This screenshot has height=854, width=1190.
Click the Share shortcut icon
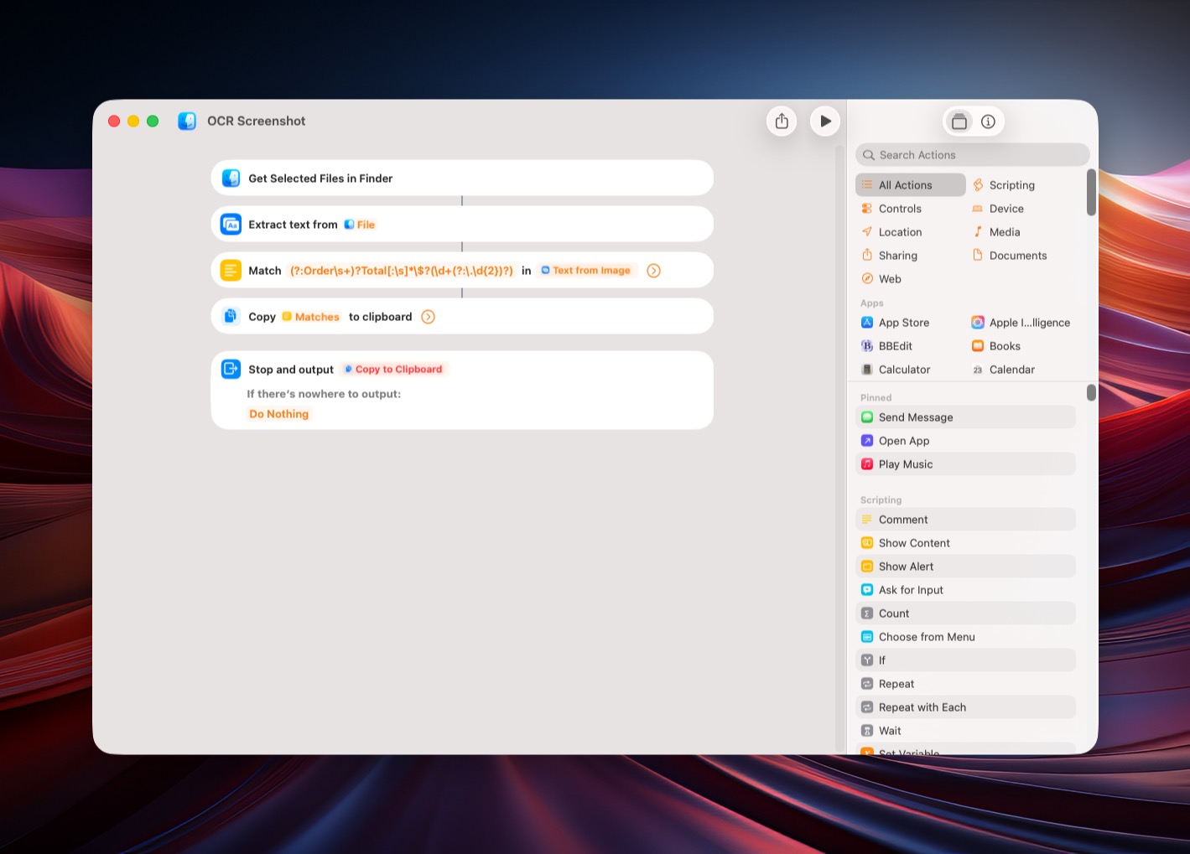coord(782,121)
